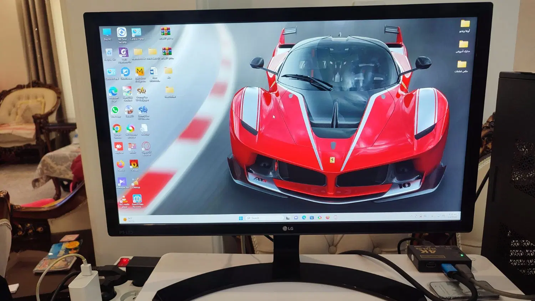Image resolution: width=535 pixels, height=301 pixels.
Task: Open the Chat icon on the taskbar
Action: pyautogui.click(x=296, y=218)
